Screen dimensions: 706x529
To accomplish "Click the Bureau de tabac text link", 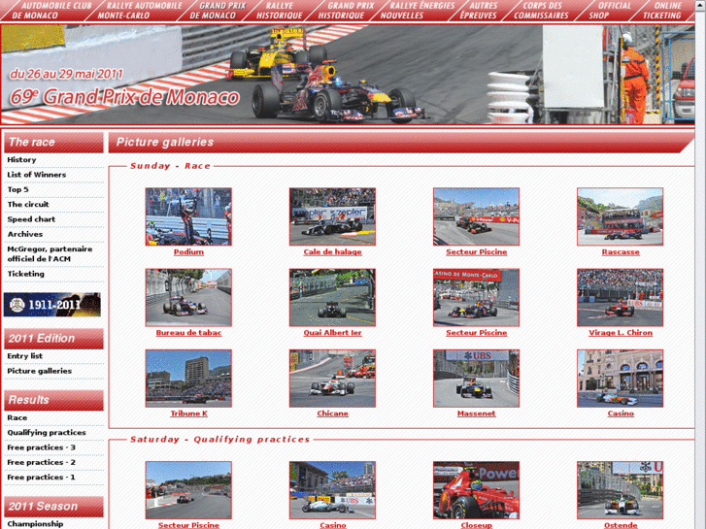I will coord(188,333).
